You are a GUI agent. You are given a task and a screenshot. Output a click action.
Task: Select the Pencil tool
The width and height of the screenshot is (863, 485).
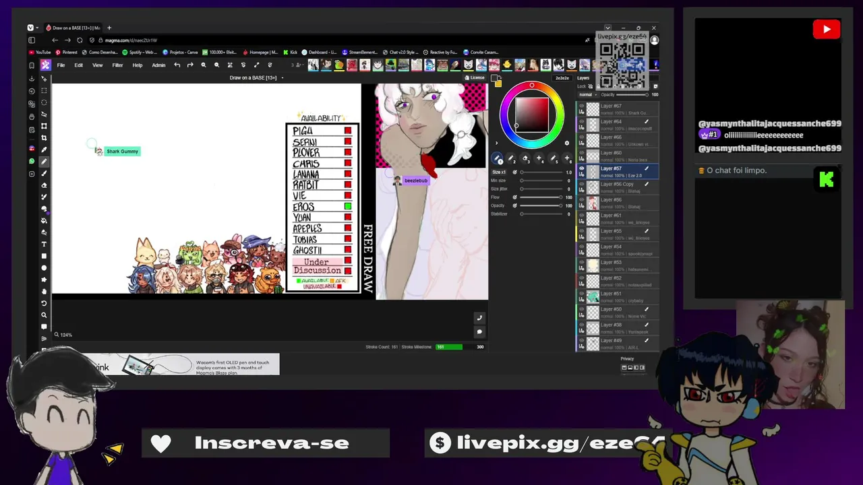coord(44,162)
